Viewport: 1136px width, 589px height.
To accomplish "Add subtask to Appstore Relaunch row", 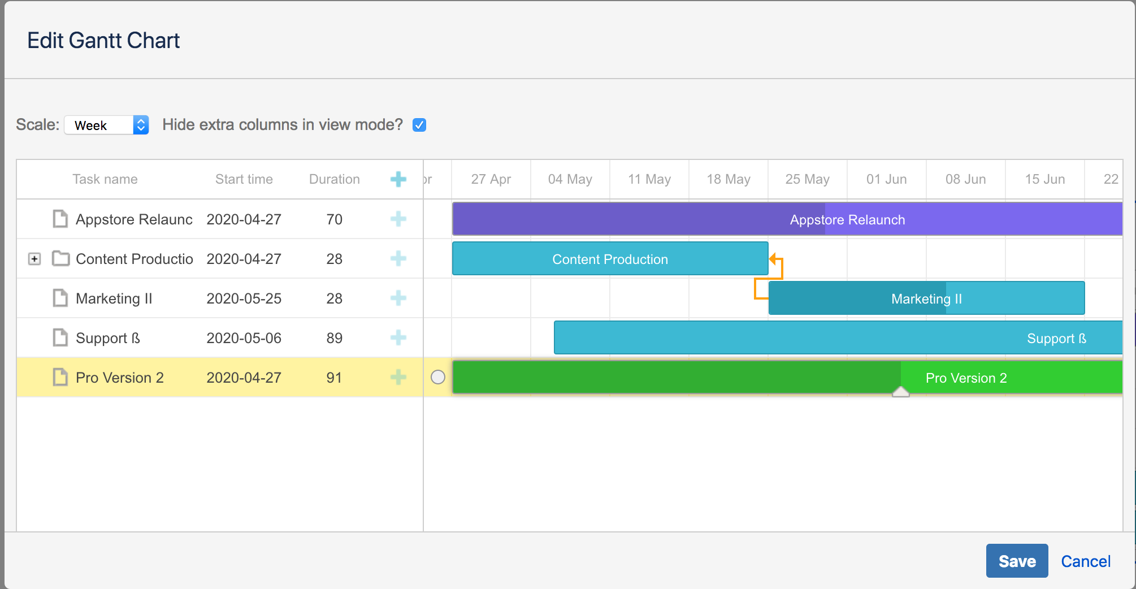I will [x=398, y=219].
